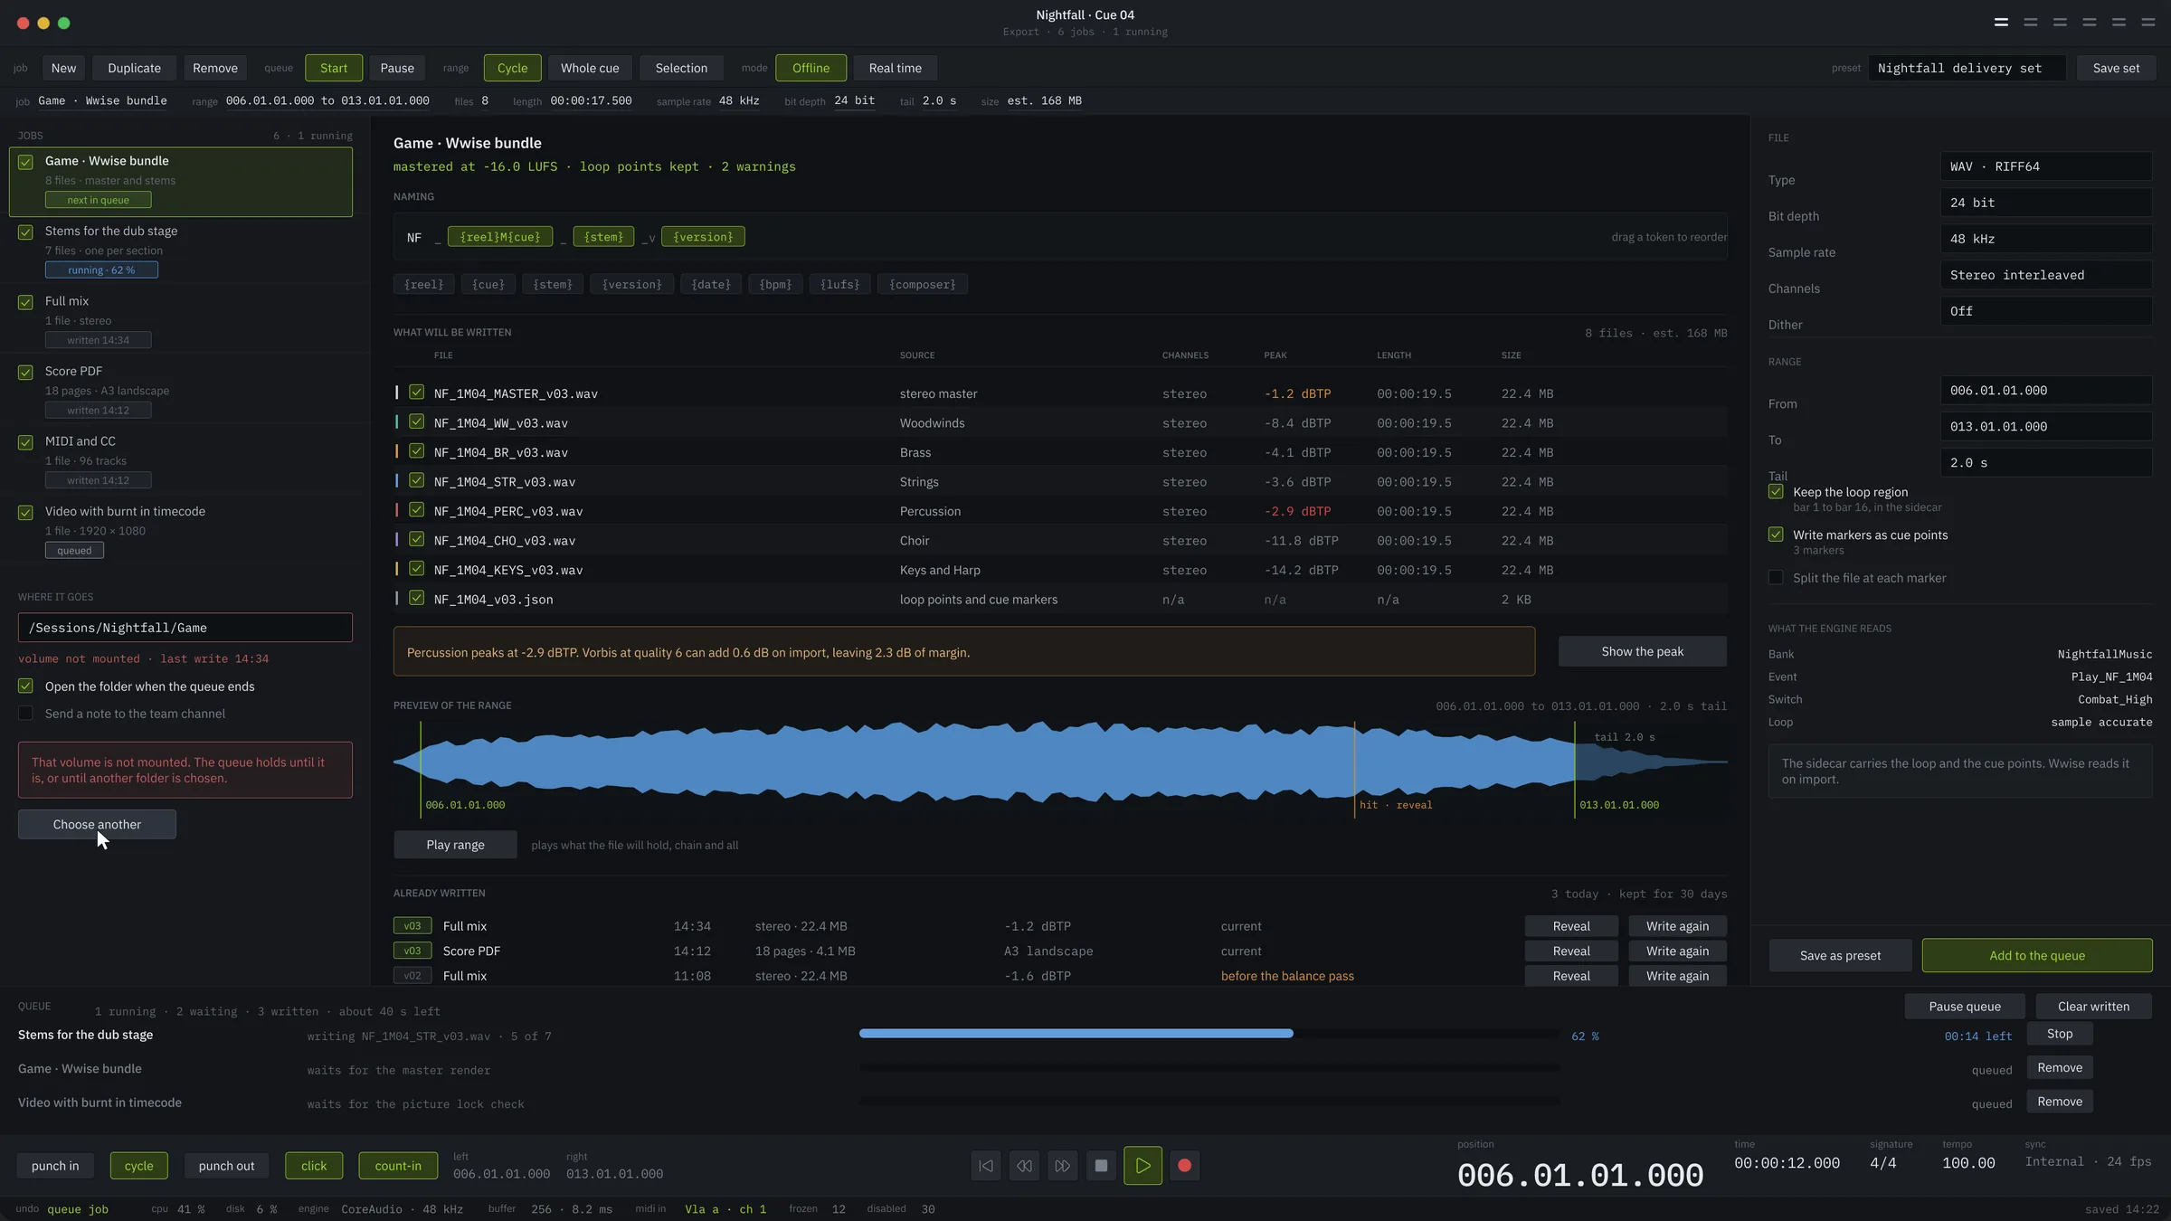Click the destination path /Sessions/Nightfall/Game field
This screenshot has width=2171, height=1221.
185,628
